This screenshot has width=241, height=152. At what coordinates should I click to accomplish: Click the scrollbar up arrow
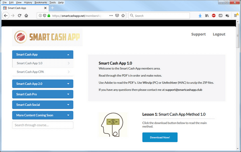click(x=238, y=22)
